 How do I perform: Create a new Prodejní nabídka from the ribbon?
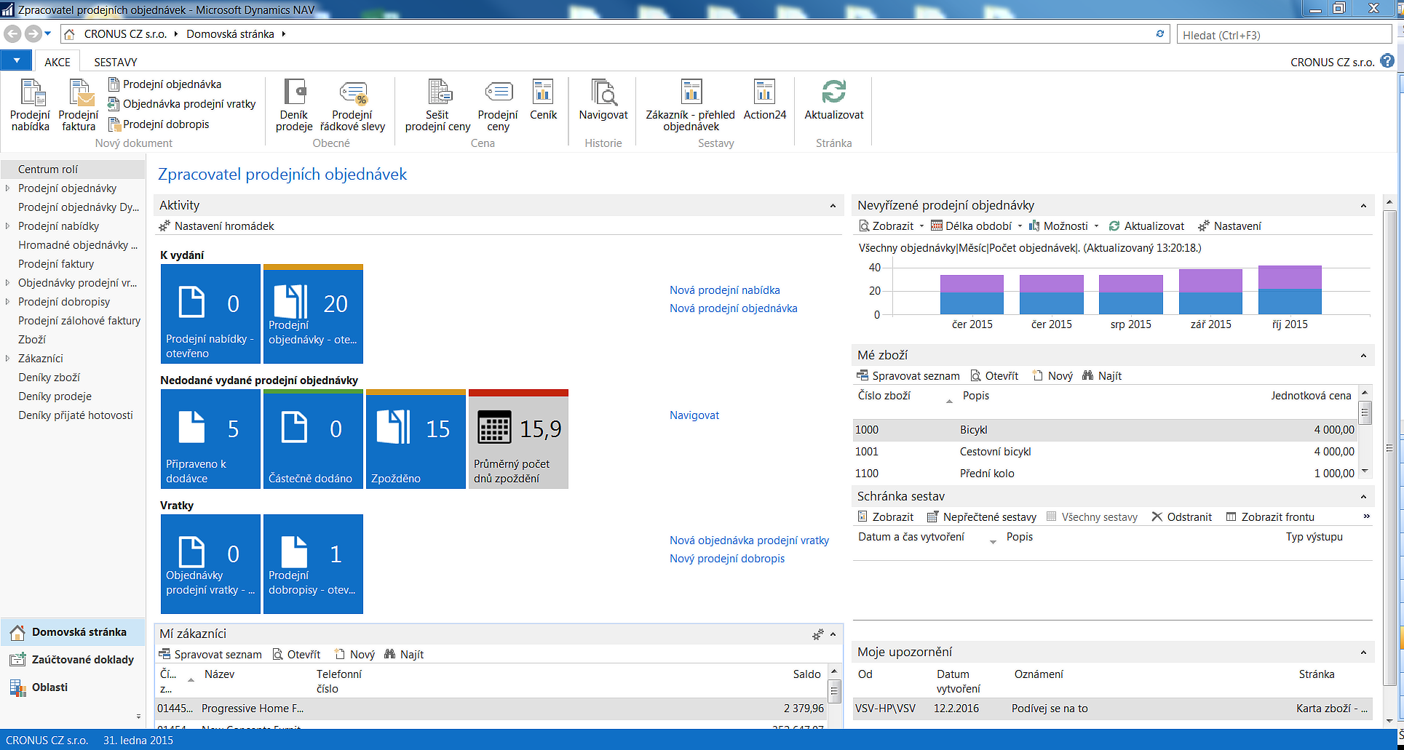click(x=30, y=105)
